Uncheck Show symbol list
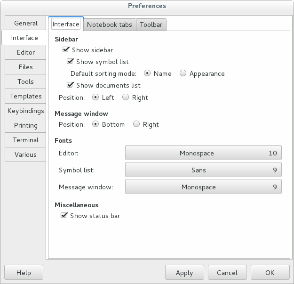Image resolution: width=294 pixels, height=284 pixels. (x=71, y=62)
